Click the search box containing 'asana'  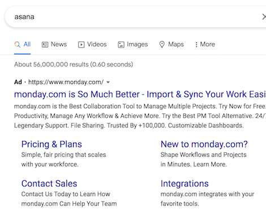135,17
